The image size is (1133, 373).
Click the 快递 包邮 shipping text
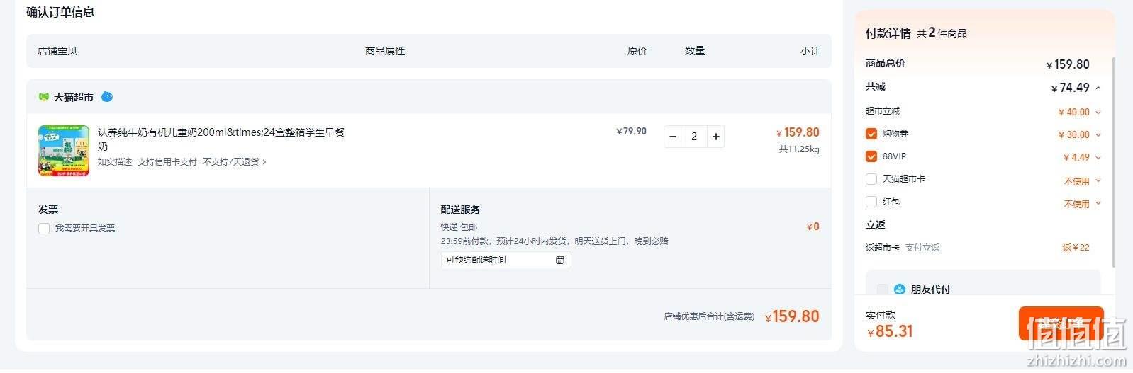pos(459,227)
